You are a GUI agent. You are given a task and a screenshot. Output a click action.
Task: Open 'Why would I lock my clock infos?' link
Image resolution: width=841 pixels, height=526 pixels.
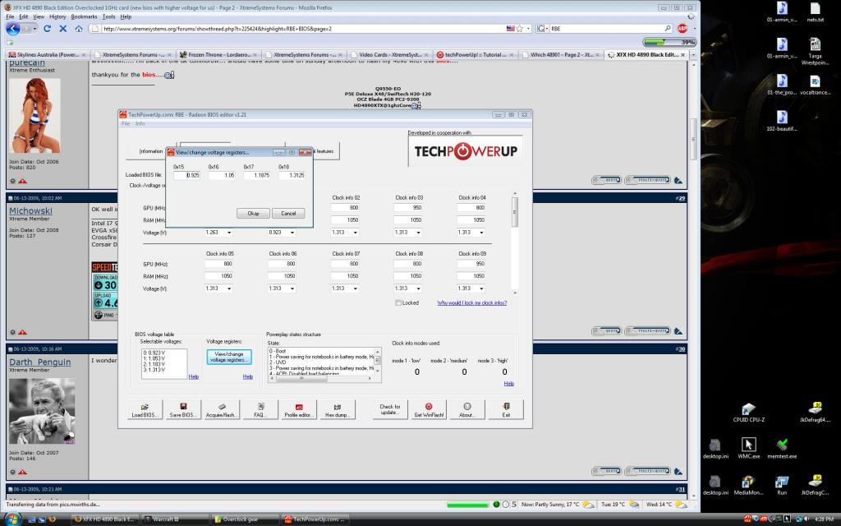point(472,302)
